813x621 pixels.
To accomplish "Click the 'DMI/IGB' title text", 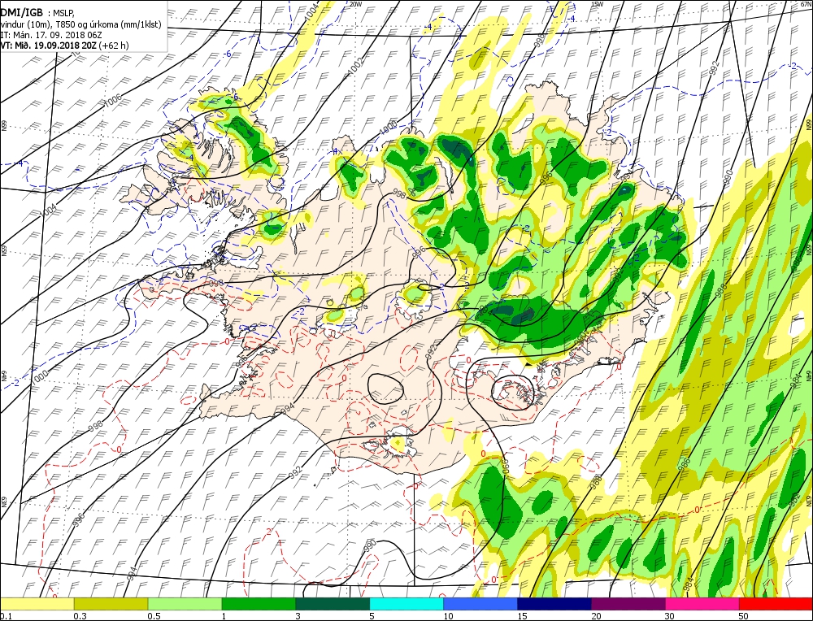I will click(x=21, y=12).
